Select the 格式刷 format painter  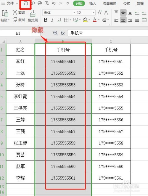[33, 16]
